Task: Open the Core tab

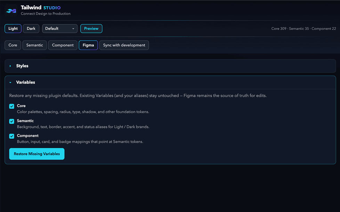Action: click(13, 45)
